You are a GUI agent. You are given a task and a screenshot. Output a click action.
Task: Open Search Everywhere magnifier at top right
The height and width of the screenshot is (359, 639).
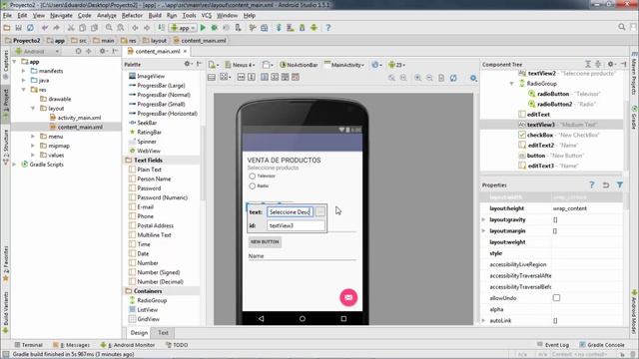tap(621, 27)
